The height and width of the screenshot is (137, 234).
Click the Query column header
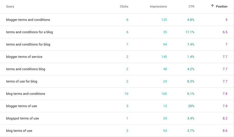tap(10, 6)
